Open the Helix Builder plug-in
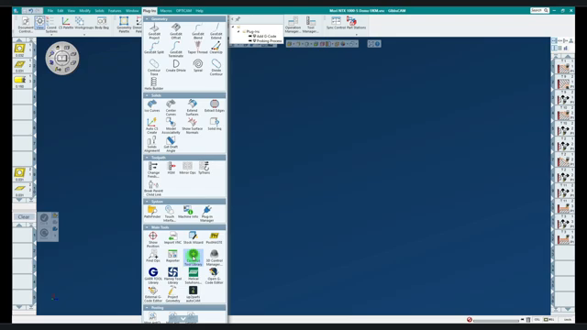Screen dimensions: 587x330 [154, 83]
